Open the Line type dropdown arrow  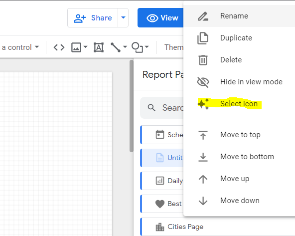click(x=125, y=47)
